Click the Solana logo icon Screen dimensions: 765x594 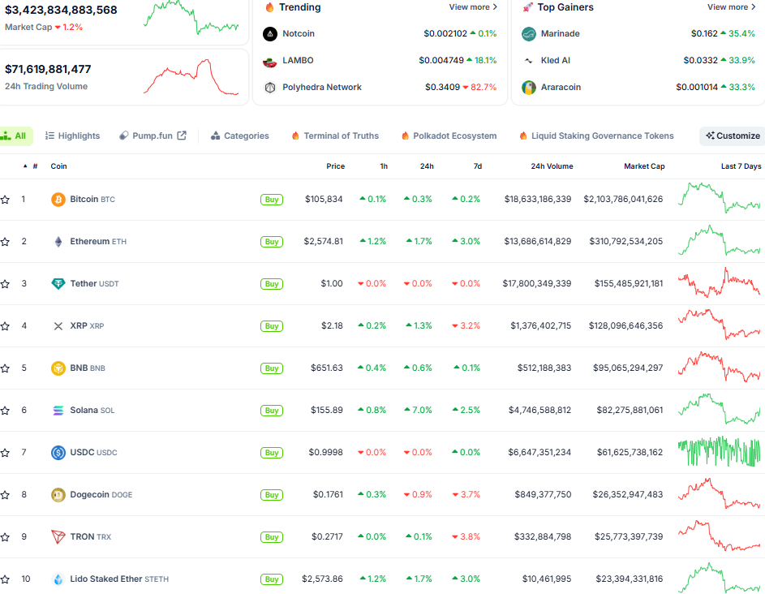[x=58, y=411]
